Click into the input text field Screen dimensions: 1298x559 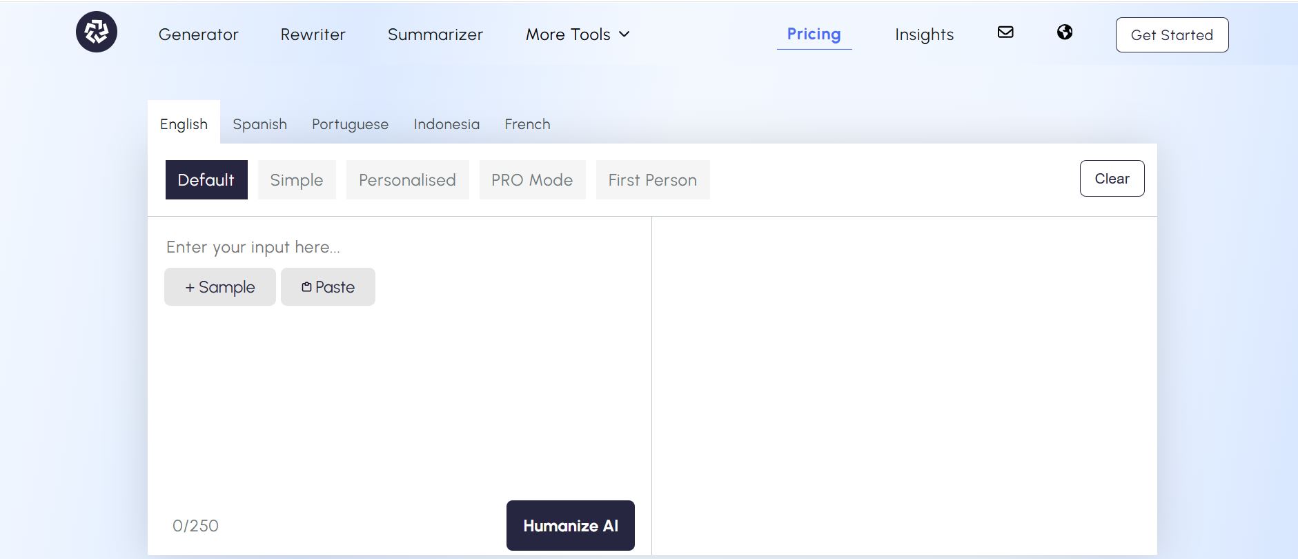(399, 386)
